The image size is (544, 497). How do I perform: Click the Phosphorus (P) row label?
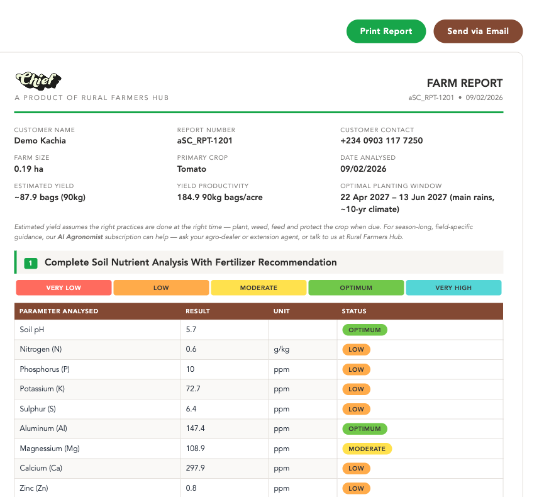tap(45, 369)
